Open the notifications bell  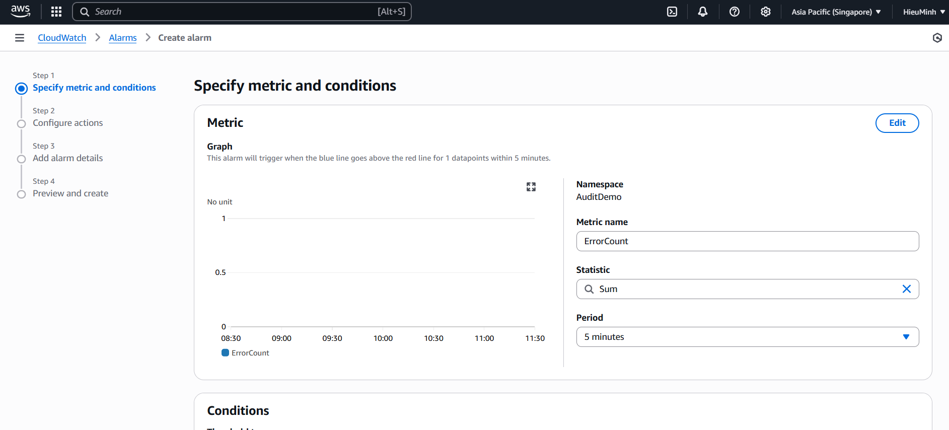(703, 12)
